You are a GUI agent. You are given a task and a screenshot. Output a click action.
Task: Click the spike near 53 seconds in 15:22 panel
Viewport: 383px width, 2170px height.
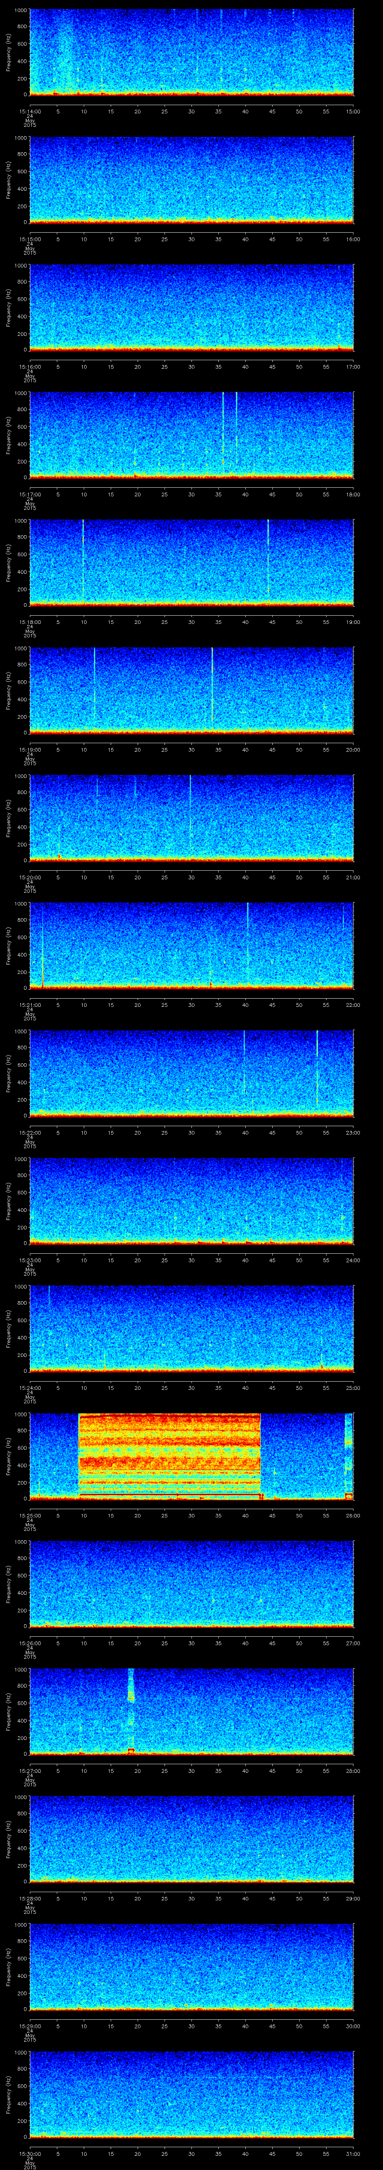coord(316,1068)
